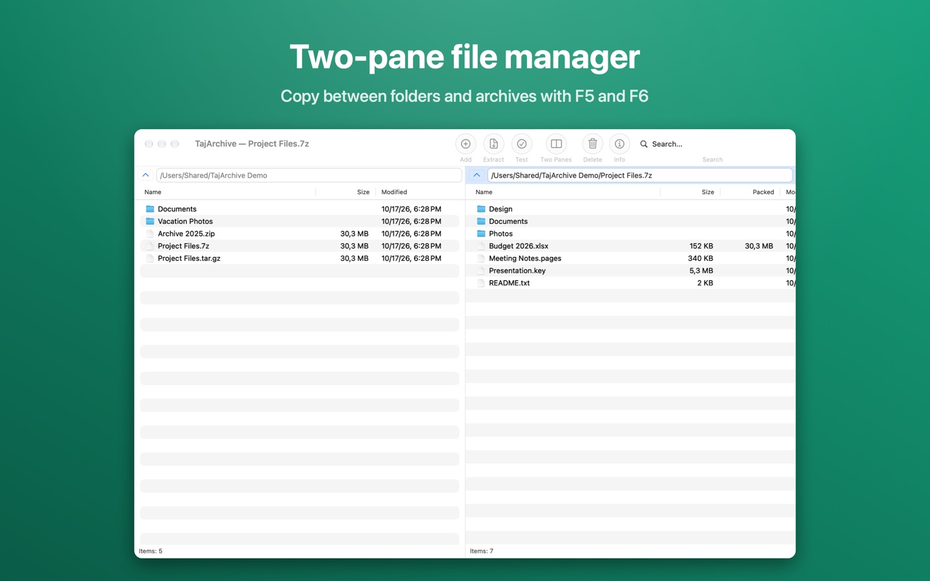Select the Documents folder icon in left pane

[150, 209]
